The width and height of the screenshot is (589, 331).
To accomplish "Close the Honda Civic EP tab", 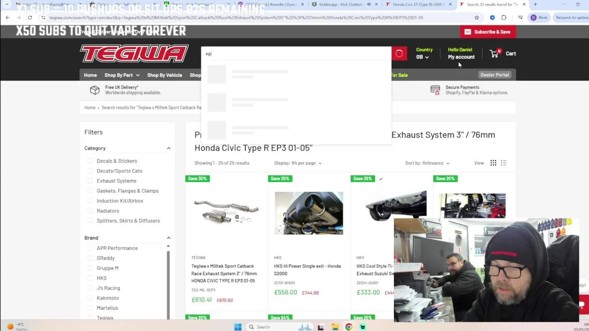I will point(450,4).
